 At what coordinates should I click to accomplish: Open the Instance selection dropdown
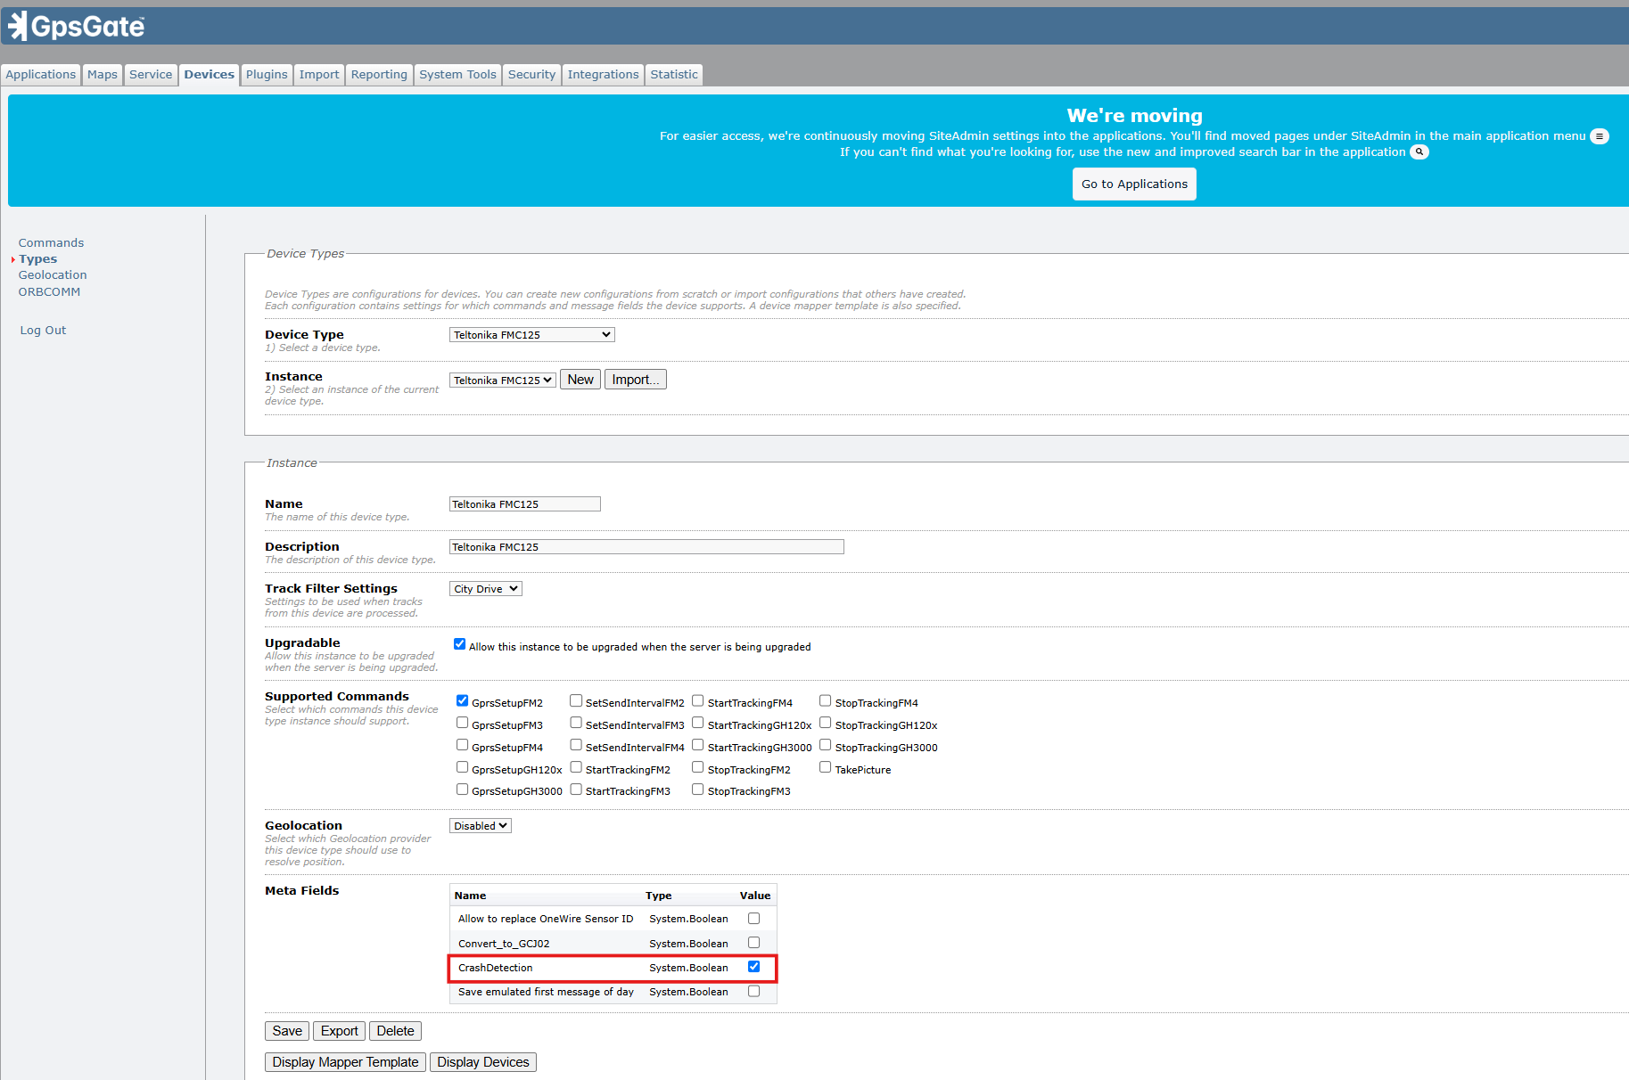click(x=502, y=380)
